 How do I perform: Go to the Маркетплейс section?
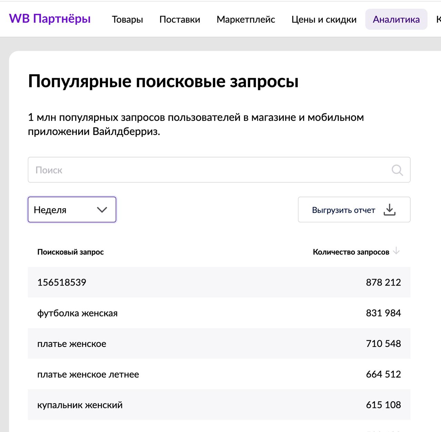[x=246, y=19]
